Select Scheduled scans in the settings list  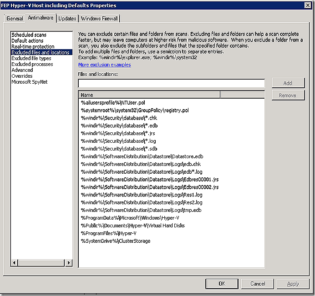click(x=29, y=35)
